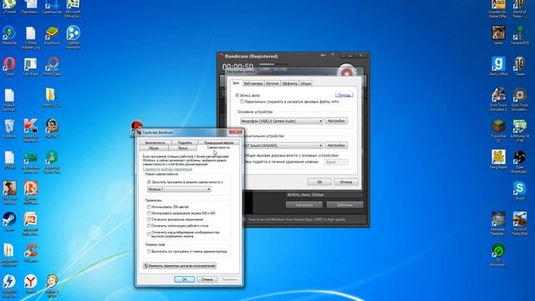Select the BlueStacks desktop icon

(52, 36)
